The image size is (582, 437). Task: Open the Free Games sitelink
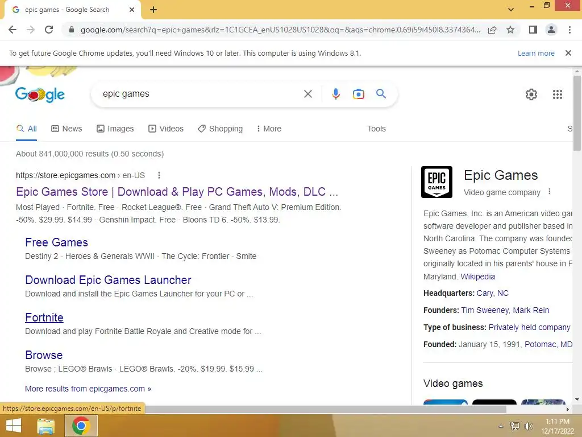56,242
